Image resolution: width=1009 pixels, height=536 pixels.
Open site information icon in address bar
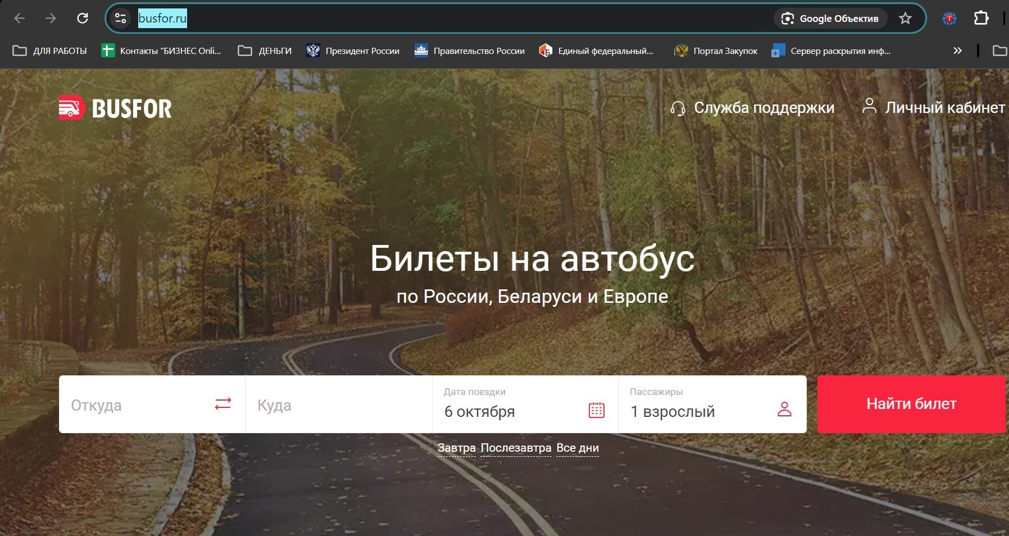click(120, 19)
